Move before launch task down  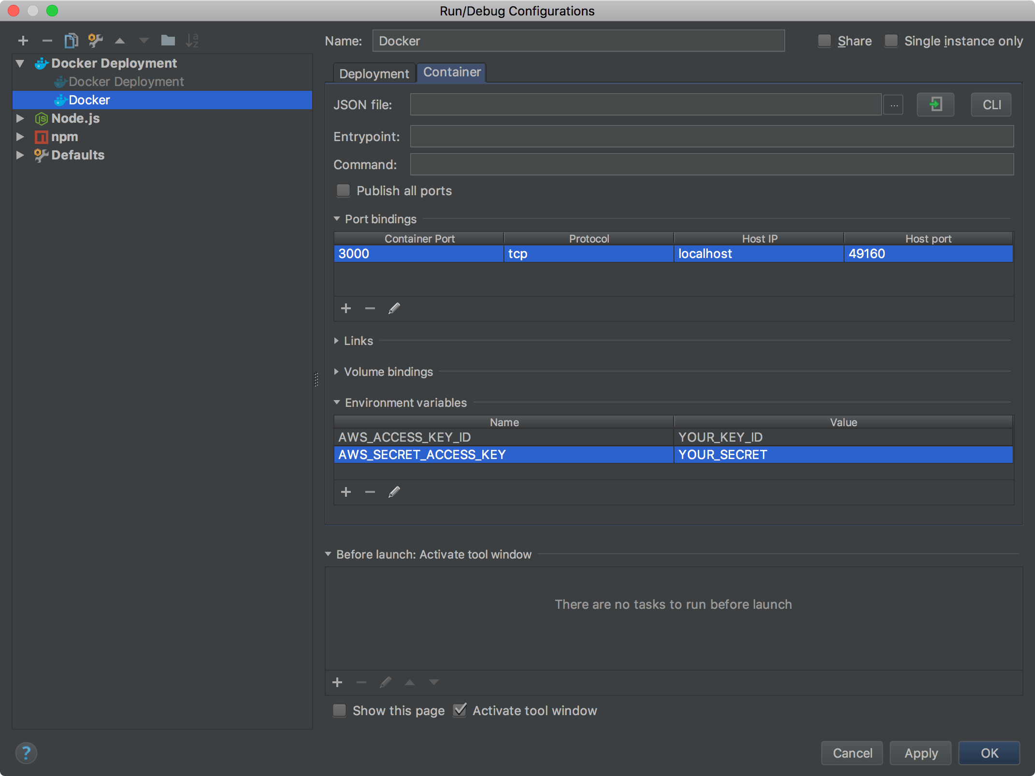pos(434,682)
